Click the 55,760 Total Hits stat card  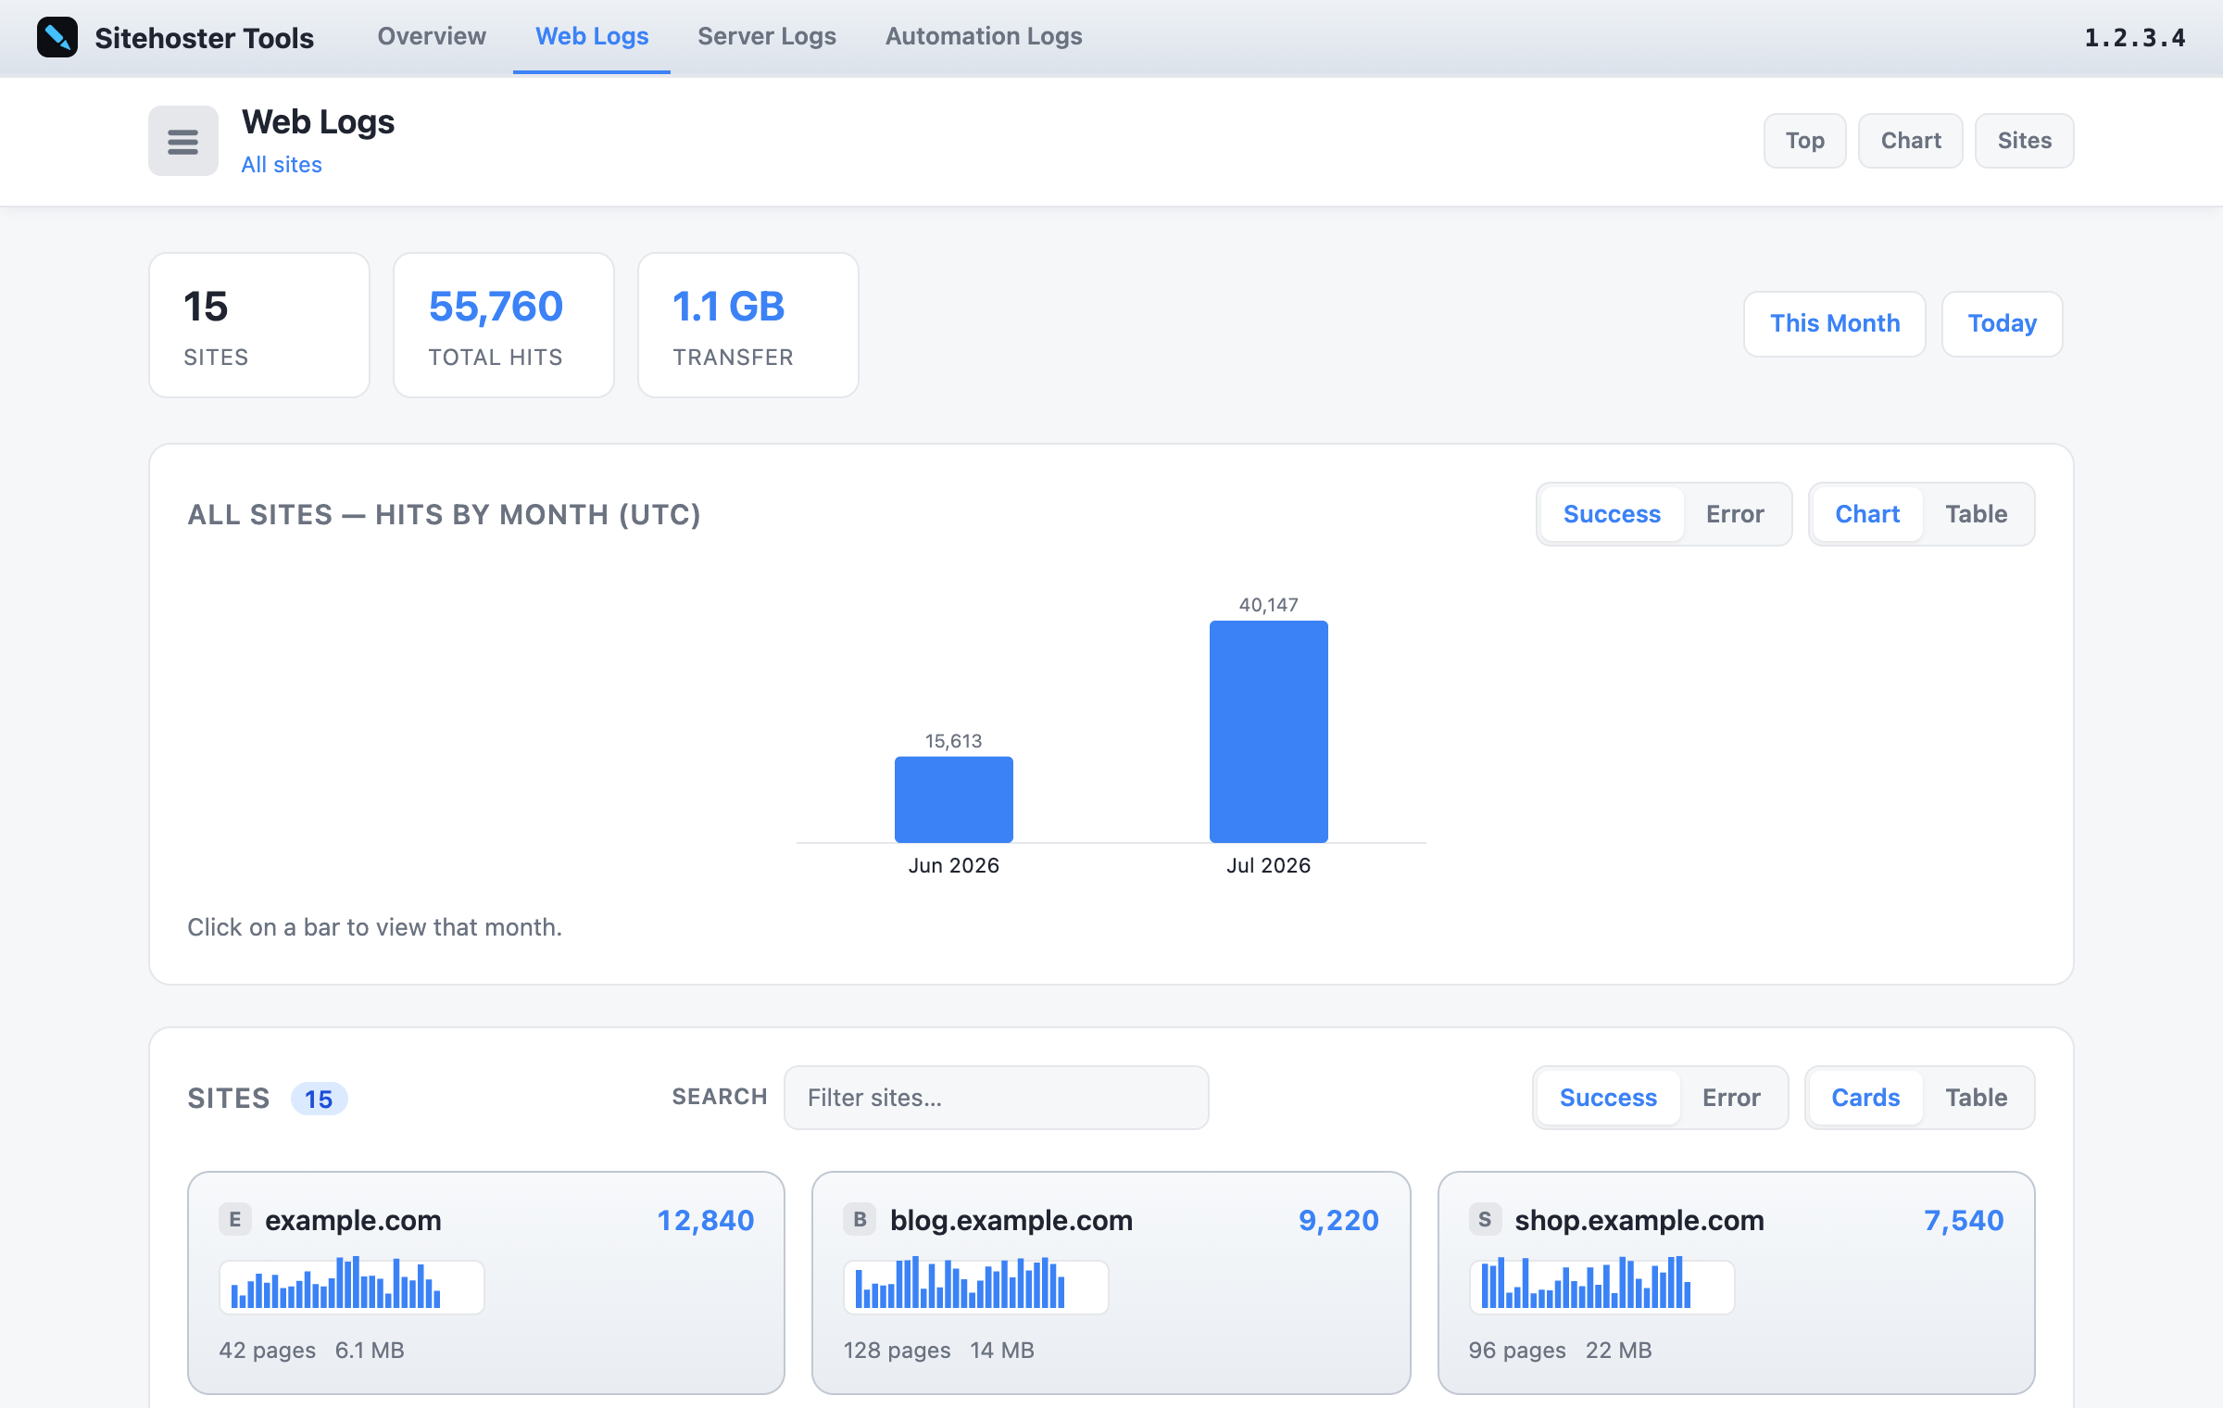point(504,325)
